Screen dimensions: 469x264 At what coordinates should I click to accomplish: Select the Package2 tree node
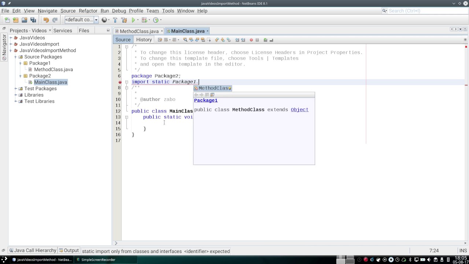click(40, 76)
